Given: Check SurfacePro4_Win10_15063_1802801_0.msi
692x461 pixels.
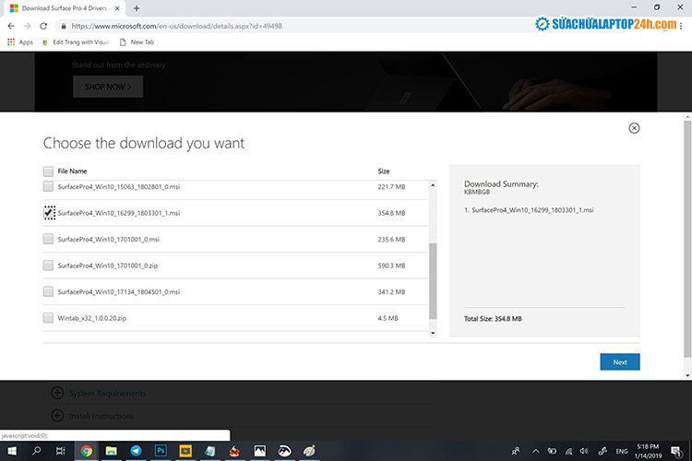Looking at the screenshot, I should point(48,186).
